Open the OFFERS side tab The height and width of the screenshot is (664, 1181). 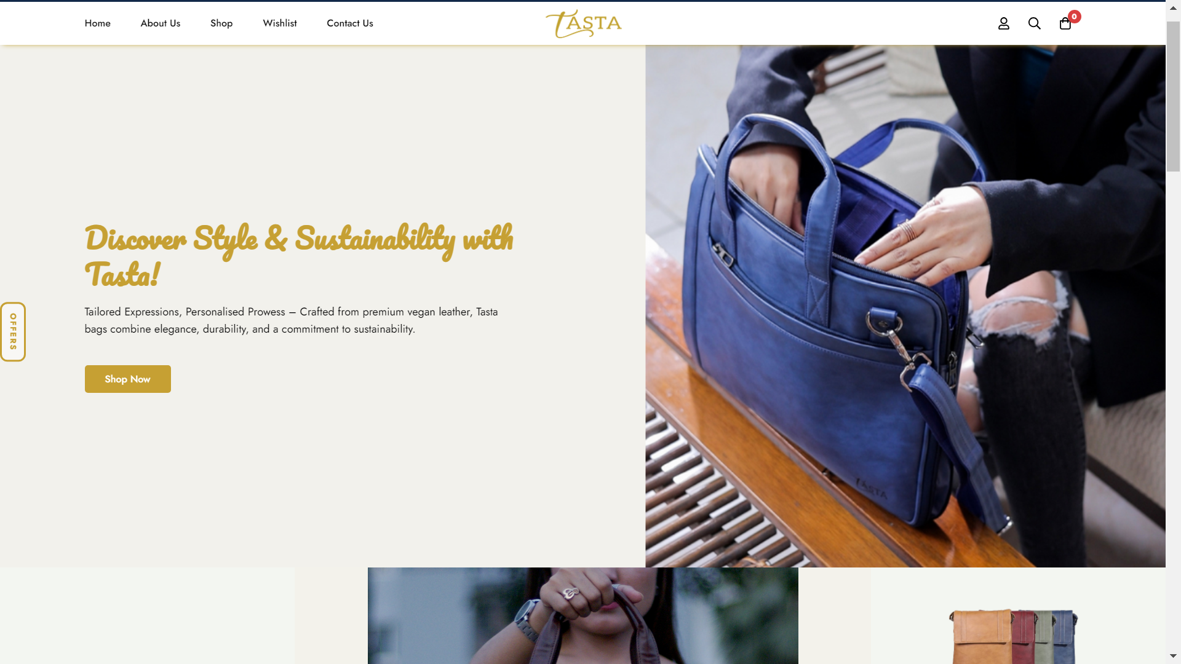[13, 331]
